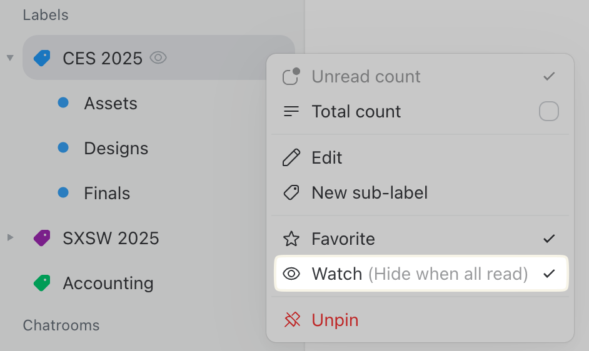Choose New sub-label from the menu
This screenshot has width=589, height=351.
coord(370,192)
